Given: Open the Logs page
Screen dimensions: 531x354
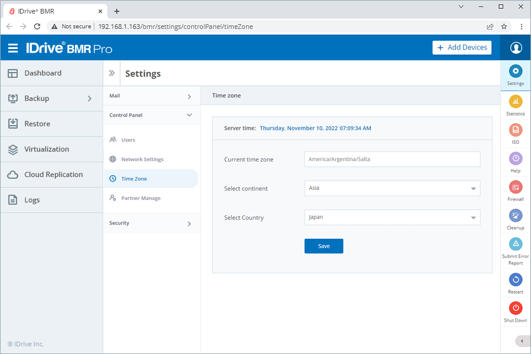Looking at the screenshot, I should [51, 200].
